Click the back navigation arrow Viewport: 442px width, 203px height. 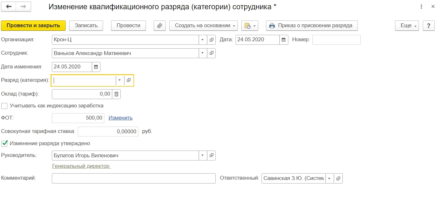tap(9, 7)
